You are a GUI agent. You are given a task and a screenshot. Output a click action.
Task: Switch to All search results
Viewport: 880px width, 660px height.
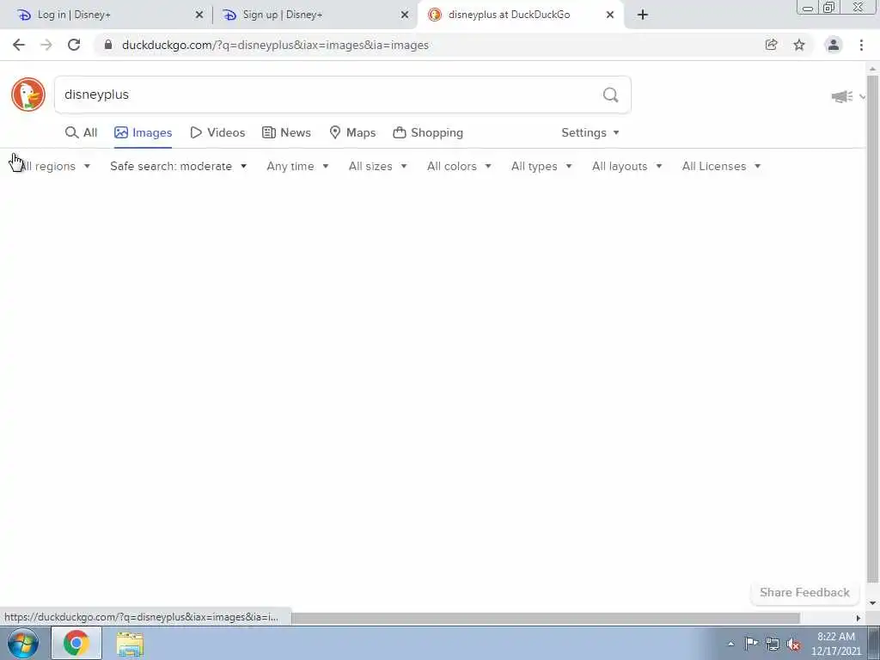point(82,132)
